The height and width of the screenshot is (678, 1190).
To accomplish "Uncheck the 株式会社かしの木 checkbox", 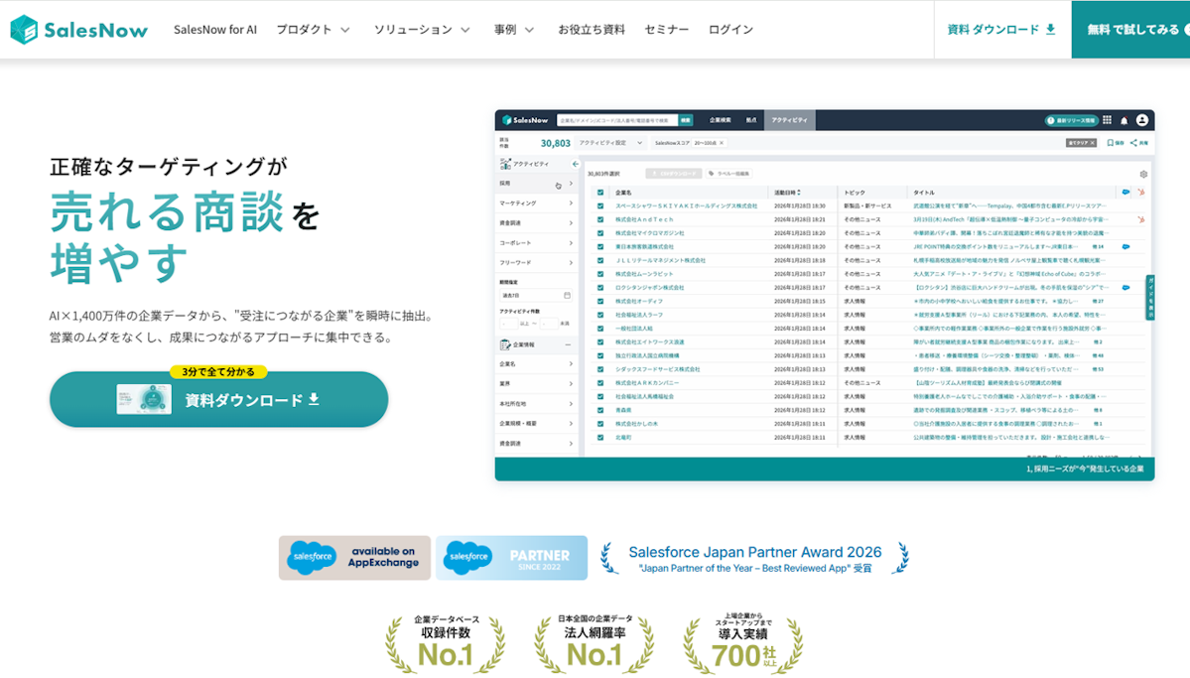I will (600, 424).
